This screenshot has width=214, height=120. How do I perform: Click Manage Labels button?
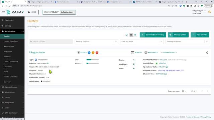click(x=178, y=35)
